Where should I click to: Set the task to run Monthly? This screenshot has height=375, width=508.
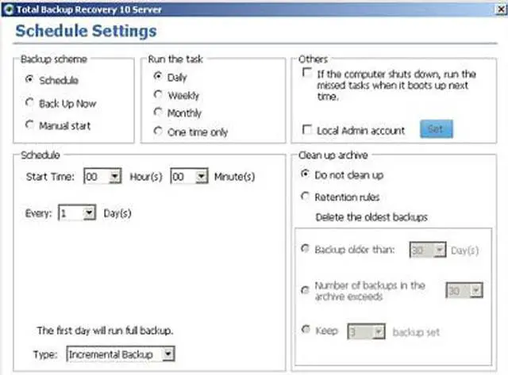[158, 113]
